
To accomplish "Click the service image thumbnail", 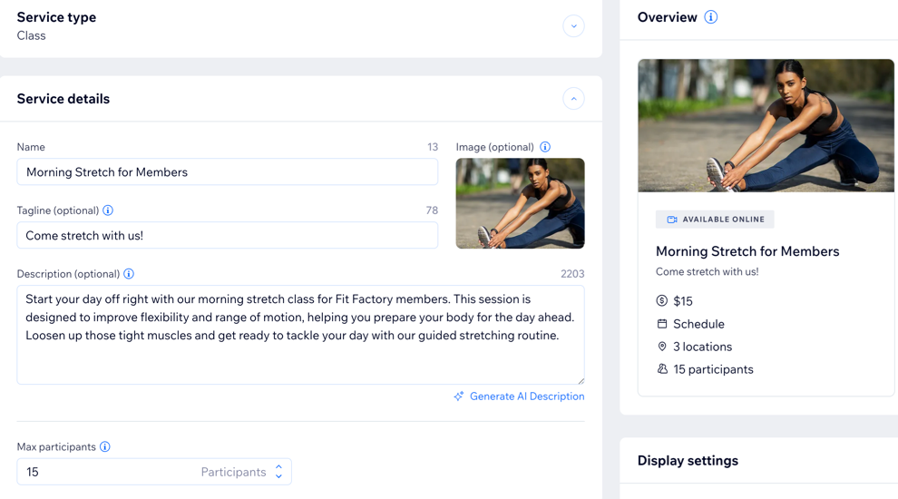I will tap(520, 203).
